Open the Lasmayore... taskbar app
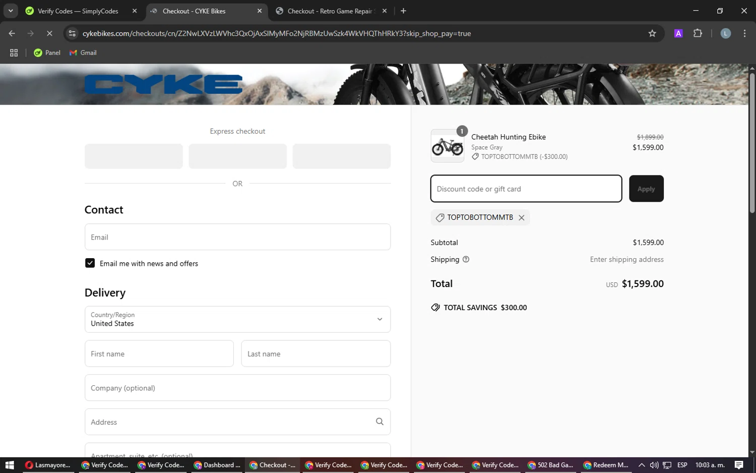Screen dimensions: 756x473 (48, 465)
